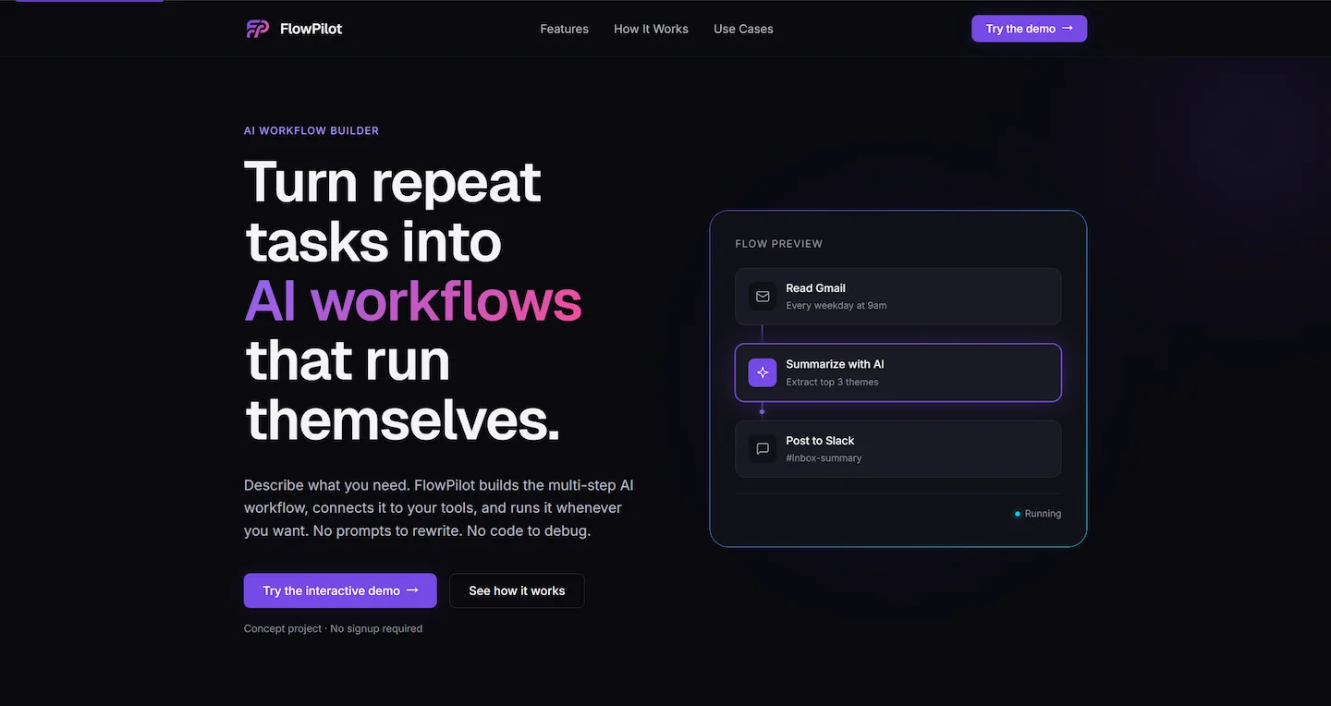1331x706 pixels.
Task: Click the sparkle icon in Summarize with AI step
Action: click(763, 372)
